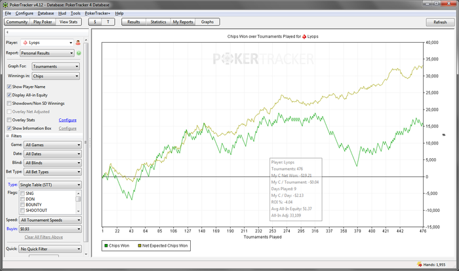Open Type dropdown Single Table (STT)
Image resolution: width=459 pixels, height=271 pixels.
(x=50, y=185)
